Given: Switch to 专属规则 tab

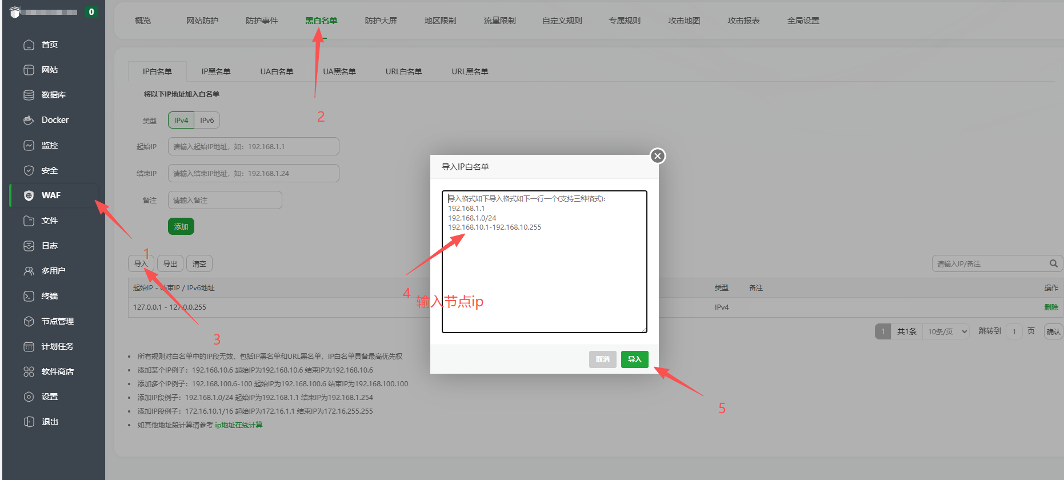Looking at the screenshot, I should [625, 21].
